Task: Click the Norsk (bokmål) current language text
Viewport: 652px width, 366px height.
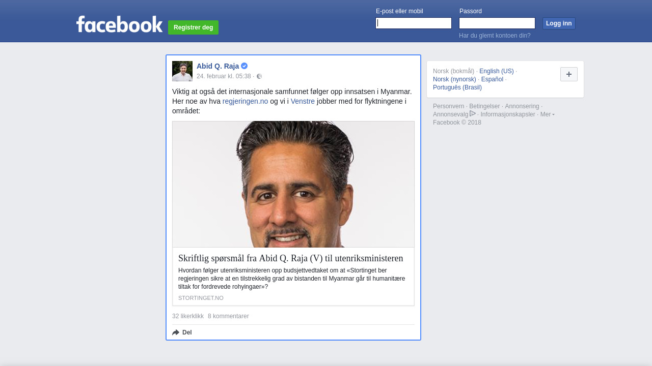Action: (x=453, y=71)
